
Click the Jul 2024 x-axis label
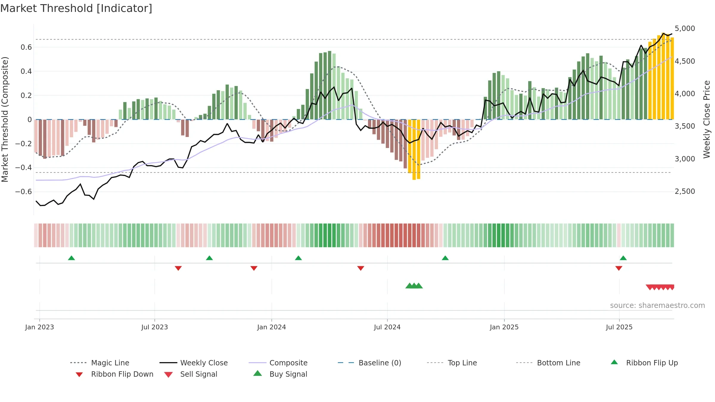pyautogui.click(x=387, y=327)
